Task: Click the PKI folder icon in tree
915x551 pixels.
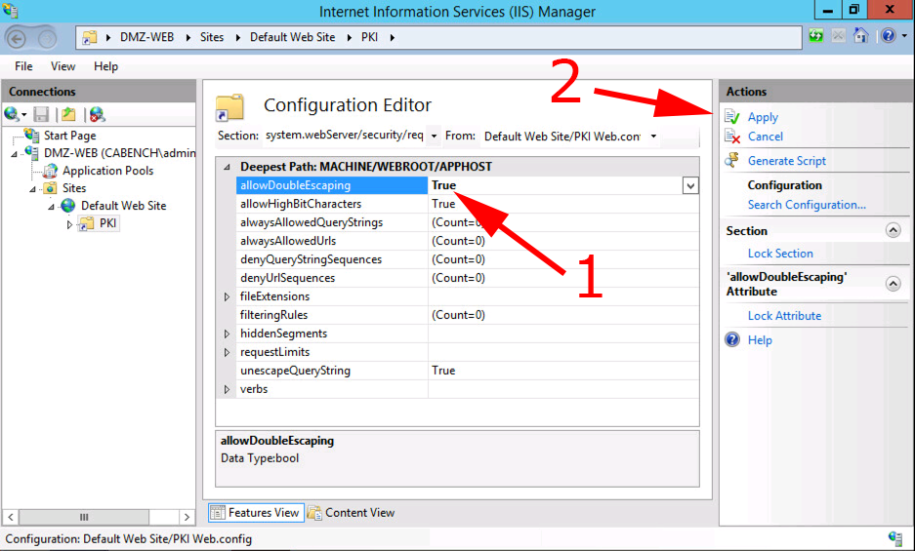Action: pyautogui.click(x=86, y=223)
